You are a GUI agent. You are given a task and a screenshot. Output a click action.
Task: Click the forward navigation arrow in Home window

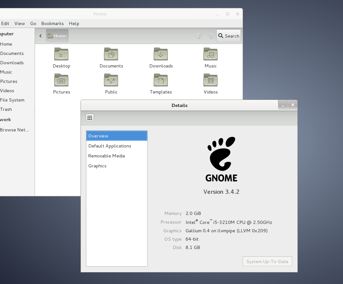(210, 36)
